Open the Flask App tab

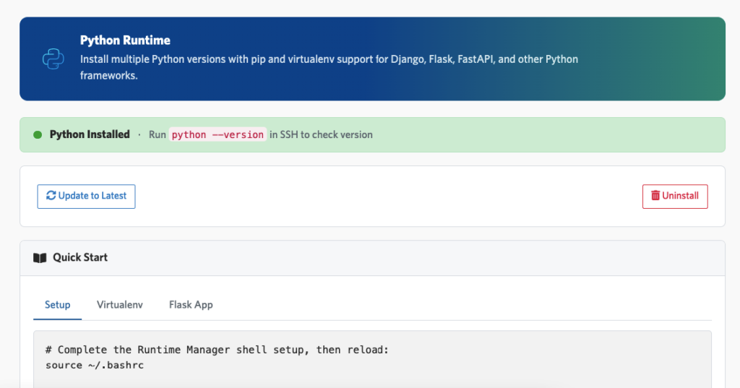coord(191,305)
